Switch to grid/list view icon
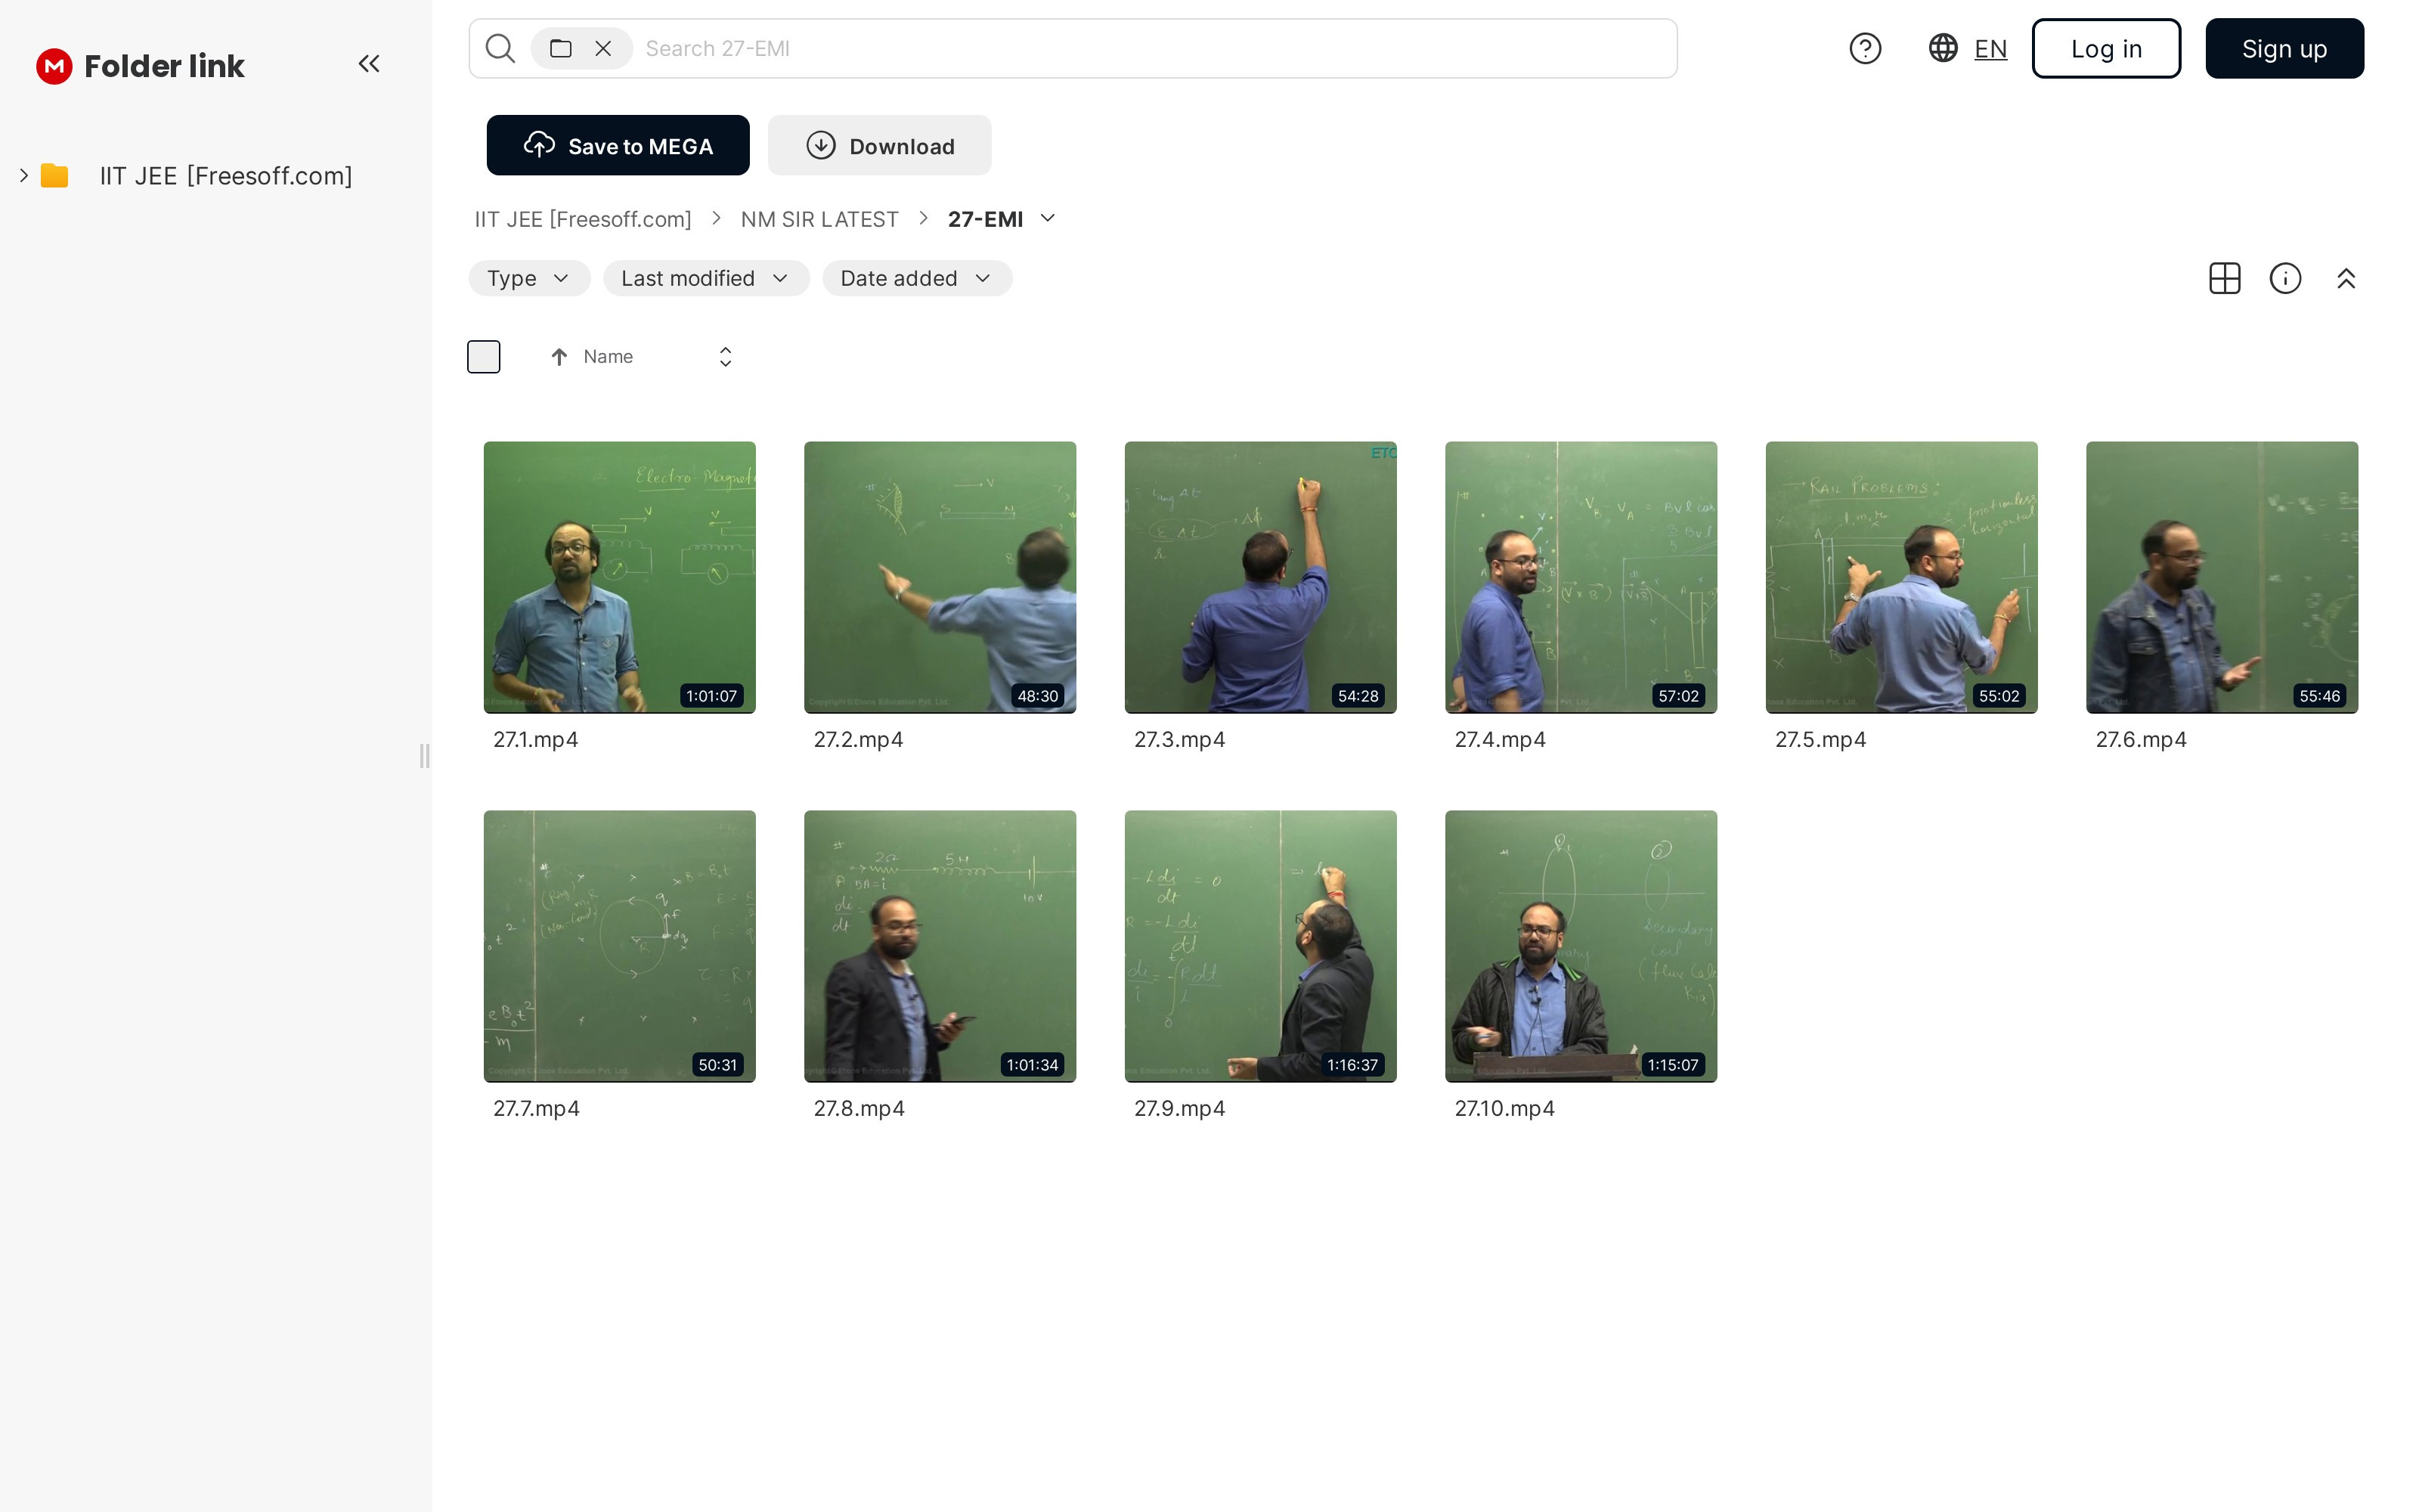Image resolution: width=2419 pixels, height=1512 pixels. (2224, 278)
